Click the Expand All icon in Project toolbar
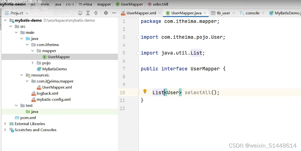 click(x=88, y=13)
